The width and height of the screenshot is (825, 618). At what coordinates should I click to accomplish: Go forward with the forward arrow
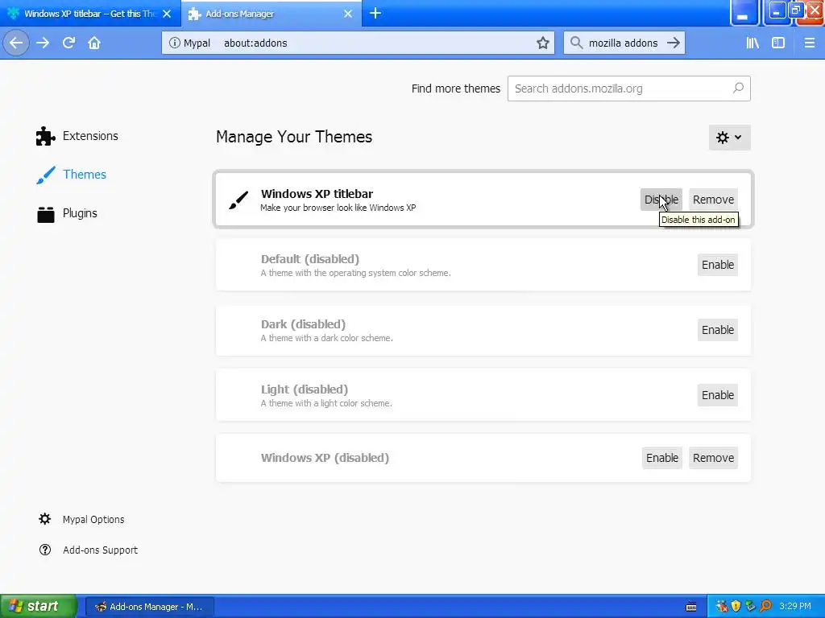point(44,43)
